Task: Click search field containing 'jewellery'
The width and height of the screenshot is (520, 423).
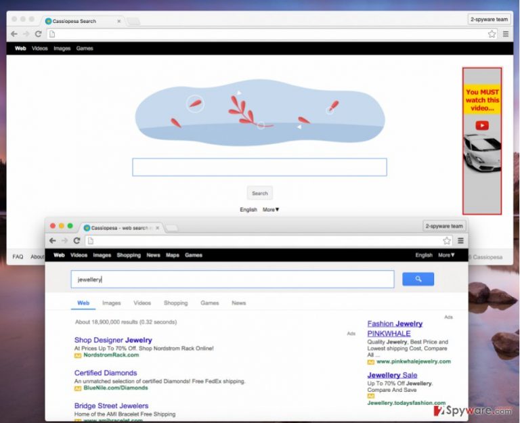Action: click(x=232, y=279)
